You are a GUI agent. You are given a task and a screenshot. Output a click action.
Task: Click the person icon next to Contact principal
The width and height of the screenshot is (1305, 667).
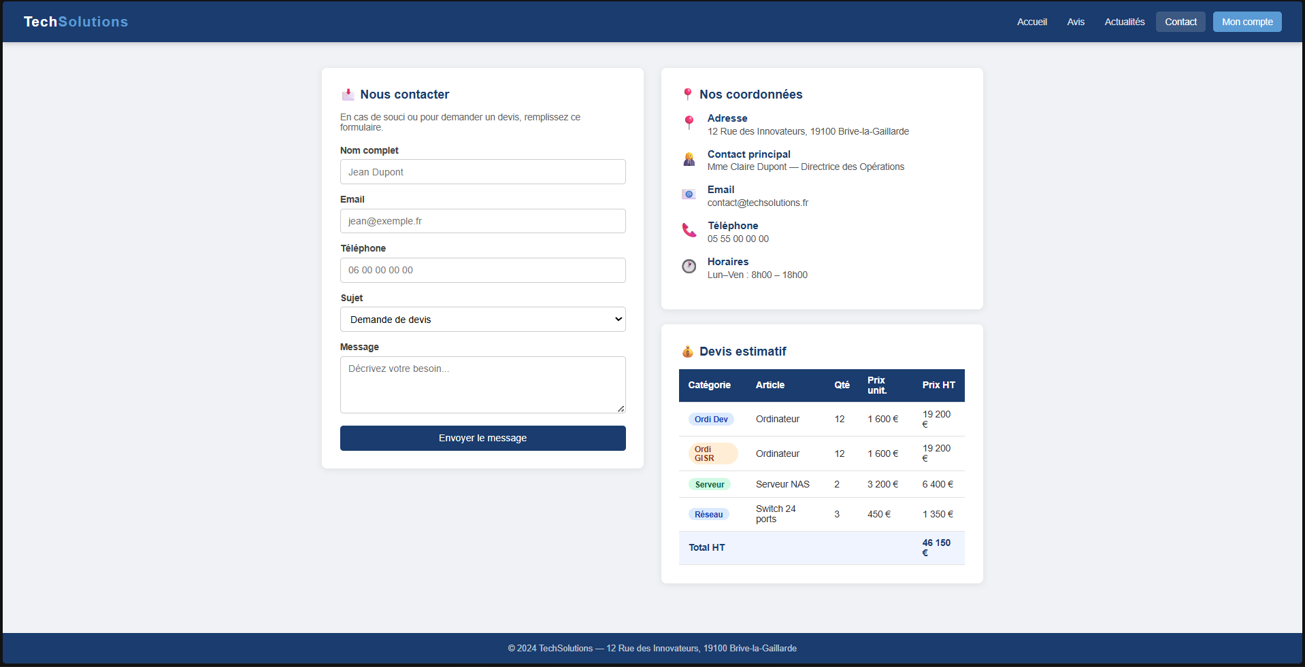(689, 159)
